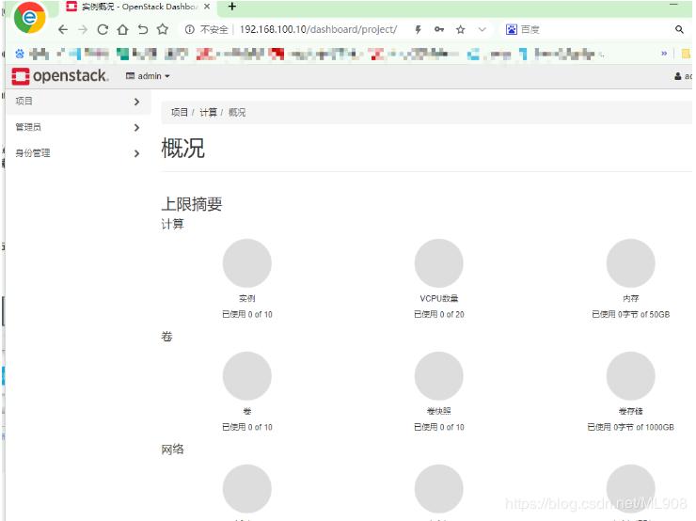The height and width of the screenshot is (521, 696).
Task: Select the OpenStack Dashboard tab
Action: 138,7
